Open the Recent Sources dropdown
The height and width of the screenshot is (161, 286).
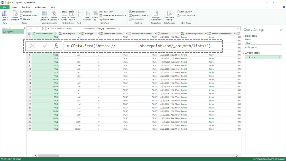pos(186,15)
